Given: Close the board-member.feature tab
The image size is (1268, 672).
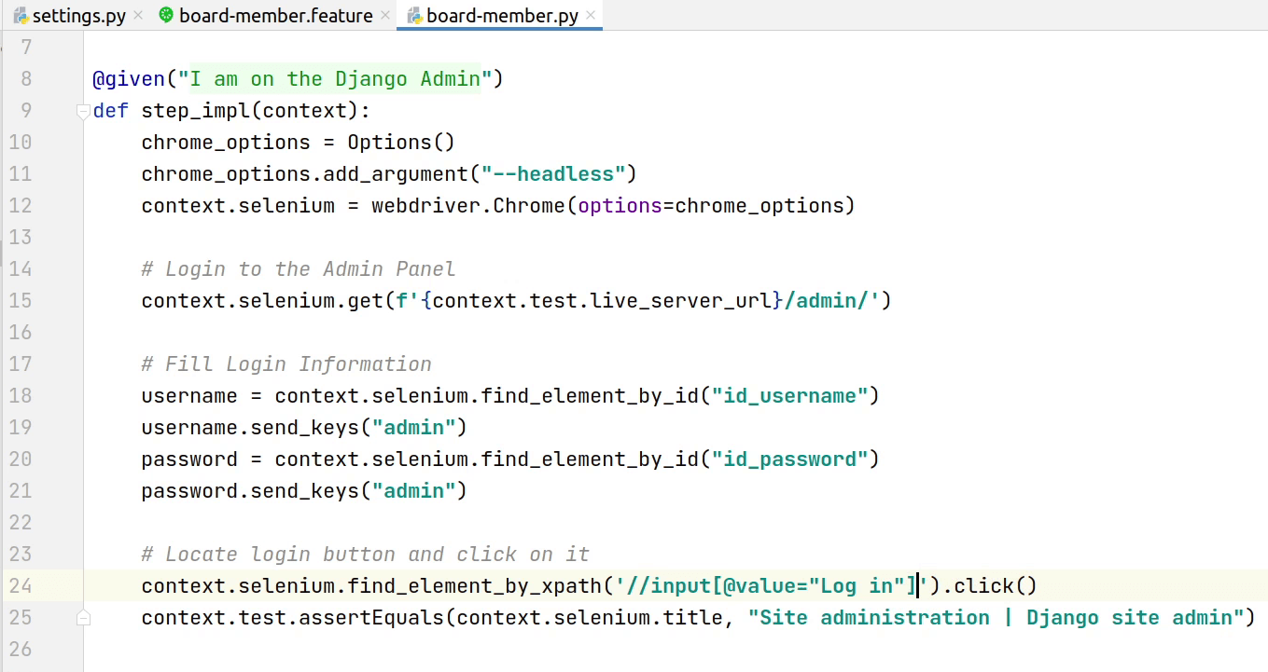Looking at the screenshot, I should pos(385,16).
